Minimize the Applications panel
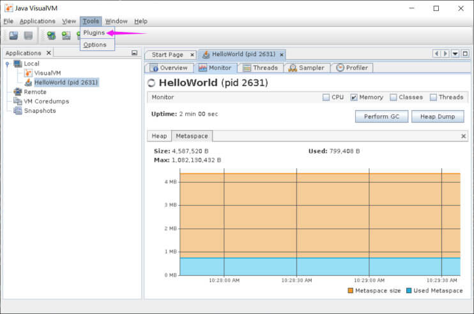The height and width of the screenshot is (314, 474). [x=135, y=53]
